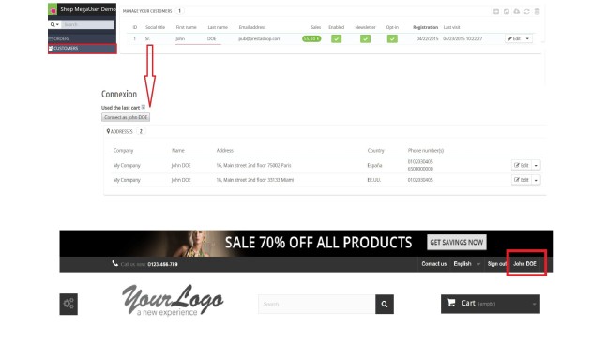Click the trash toolbar icon in customers panel
The width and height of the screenshot is (606, 343).
[x=537, y=11]
